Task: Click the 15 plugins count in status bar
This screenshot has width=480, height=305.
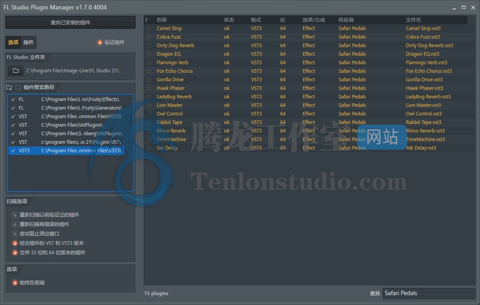Action: 156,293
